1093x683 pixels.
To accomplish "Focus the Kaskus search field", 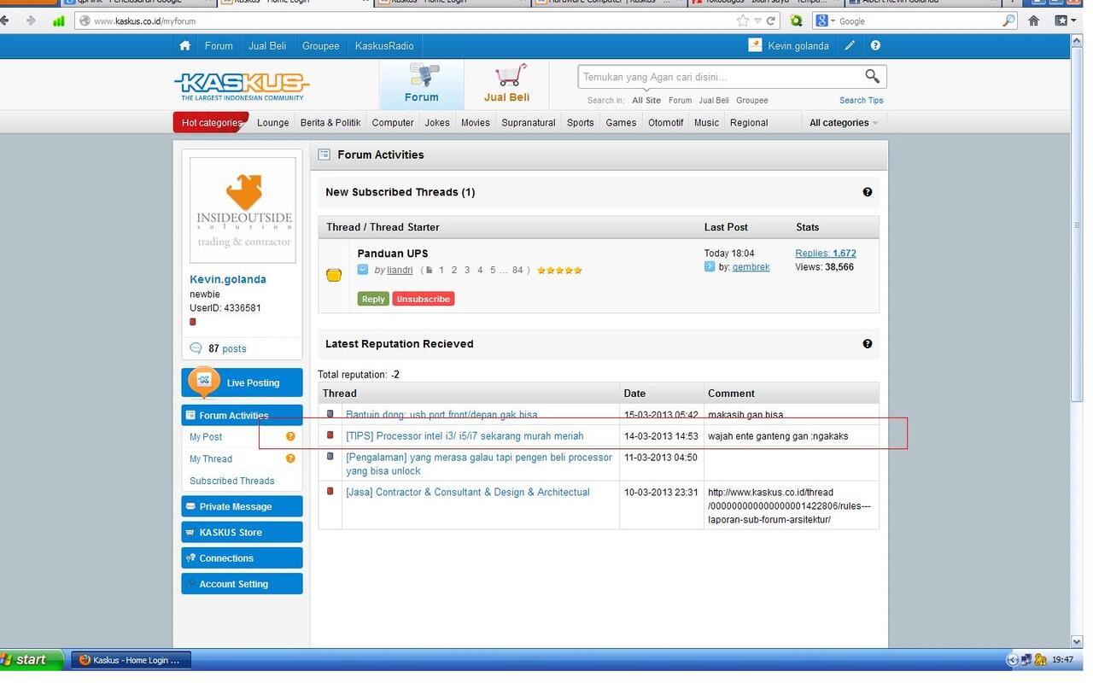I will click(717, 77).
